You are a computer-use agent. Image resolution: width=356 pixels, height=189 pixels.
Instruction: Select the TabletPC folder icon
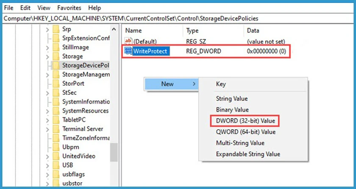click(x=56, y=120)
